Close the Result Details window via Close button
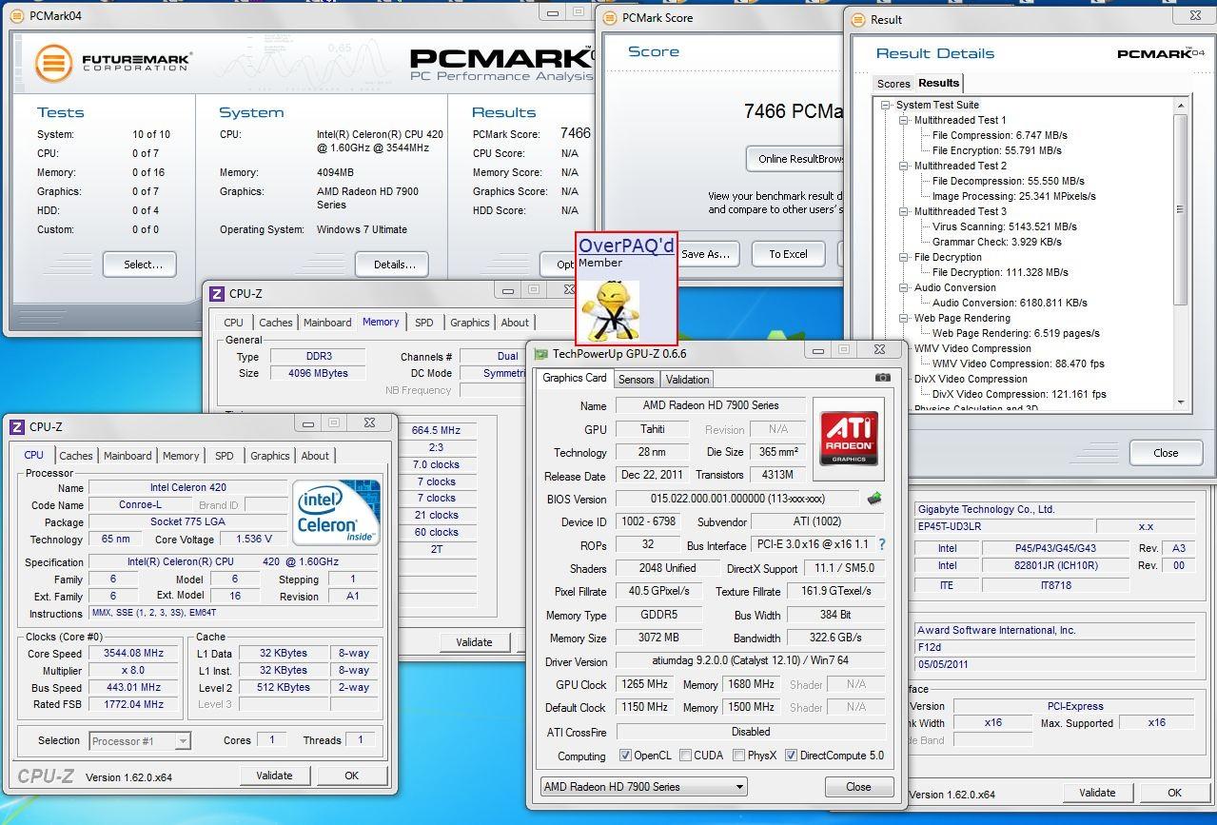Screen dimensions: 1217x825 pyautogui.click(x=1166, y=453)
